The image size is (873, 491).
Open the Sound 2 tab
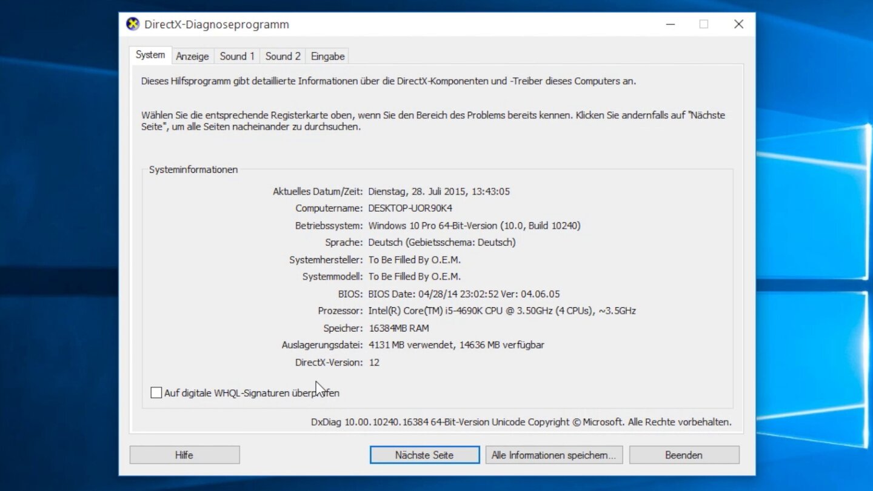click(283, 56)
